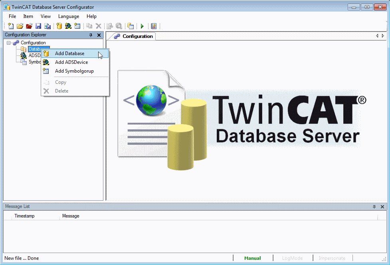
Task: Click the green Start play toolbar icon
Action: (142, 26)
